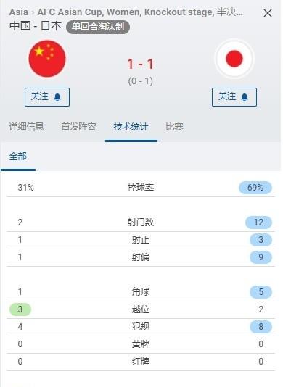The width and height of the screenshot is (283, 387).
Task: Open the 详细信息 tab
Action: 26,127
